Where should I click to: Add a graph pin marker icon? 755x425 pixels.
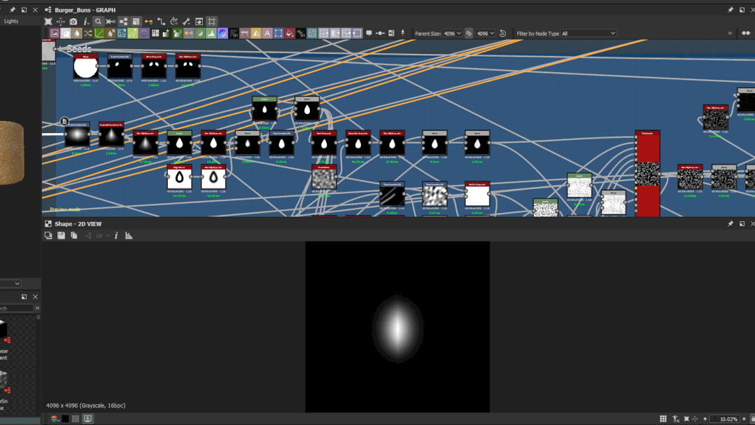pyautogui.click(x=402, y=33)
